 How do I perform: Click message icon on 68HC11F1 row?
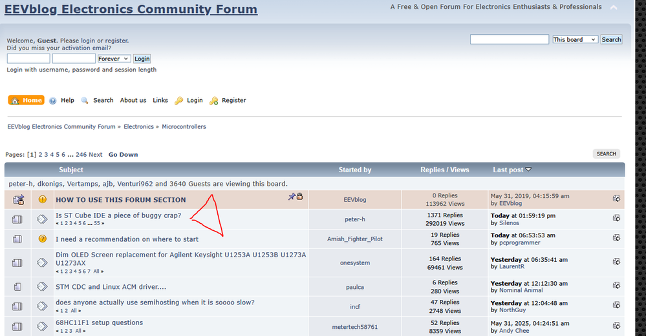pos(42,326)
